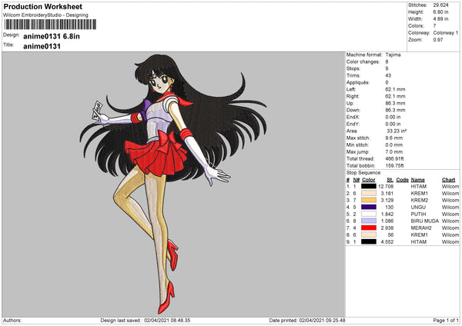The height and width of the screenshot is (326, 462).
Task: Click thread name 'BIRU MUDA'
Action: (x=425, y=221)
